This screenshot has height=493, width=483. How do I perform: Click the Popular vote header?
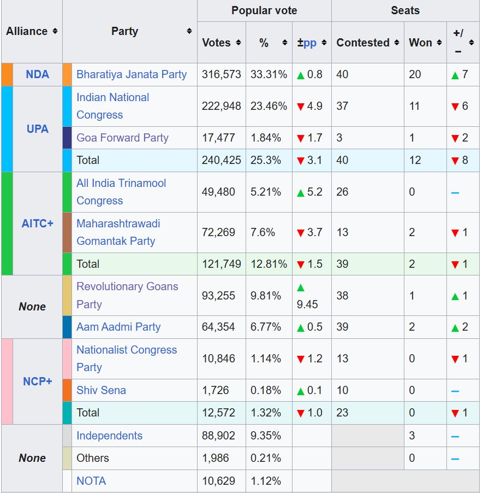(264, 11)
